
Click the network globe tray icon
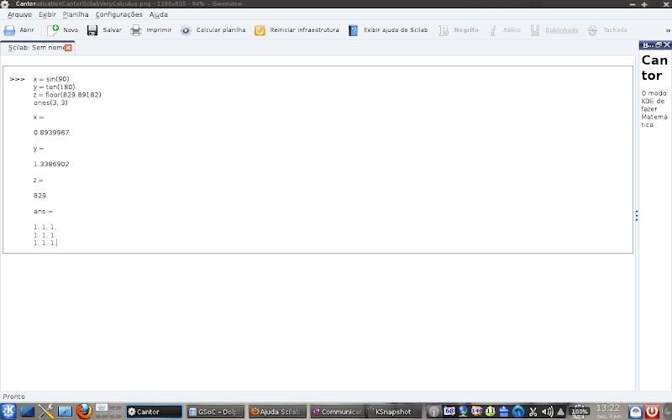(x=463, y=412)
